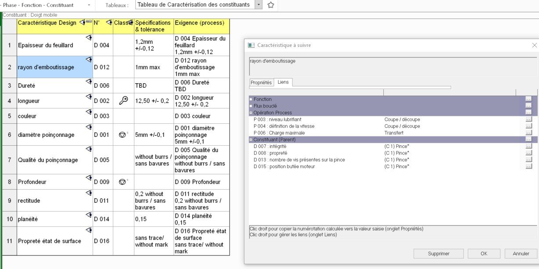
Task: Click the class symbol in diamètre poinçonnage row
Action: click(x=123, y=135)
